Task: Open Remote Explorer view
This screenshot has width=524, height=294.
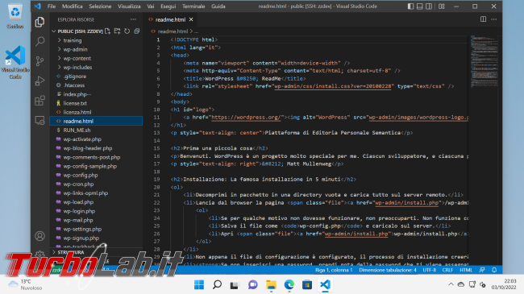Action: (x=40, y=120)
